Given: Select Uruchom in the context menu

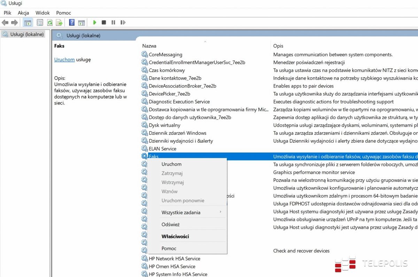Looking at the screenshot, I should pos(171,164).
